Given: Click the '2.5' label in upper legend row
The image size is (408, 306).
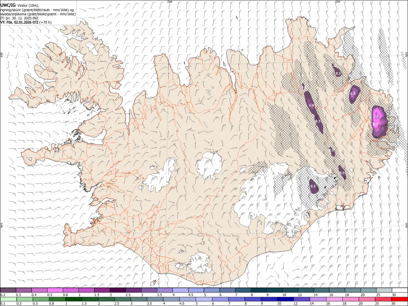Looking at the screenshot, I should 128,295.
